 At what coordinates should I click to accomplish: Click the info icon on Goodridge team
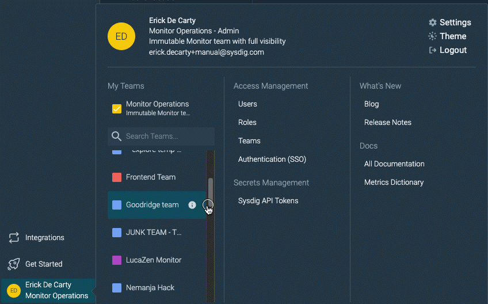(192, 205)
